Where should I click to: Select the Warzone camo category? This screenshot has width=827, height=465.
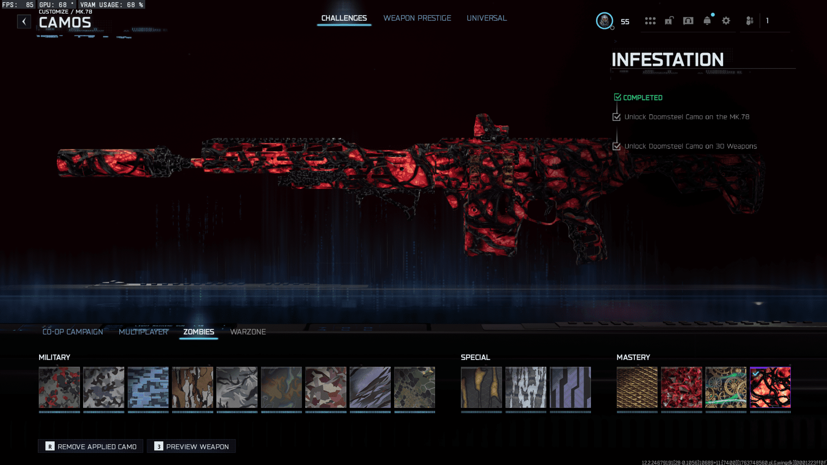(x=248, y=332)
